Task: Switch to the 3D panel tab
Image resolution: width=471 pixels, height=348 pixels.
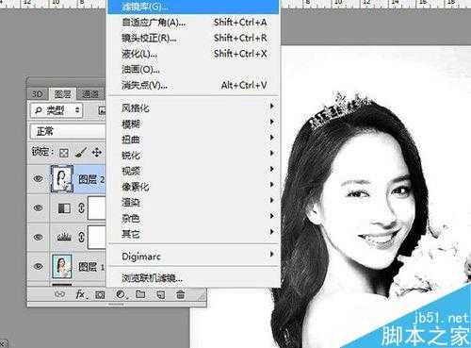Action: 38,94
